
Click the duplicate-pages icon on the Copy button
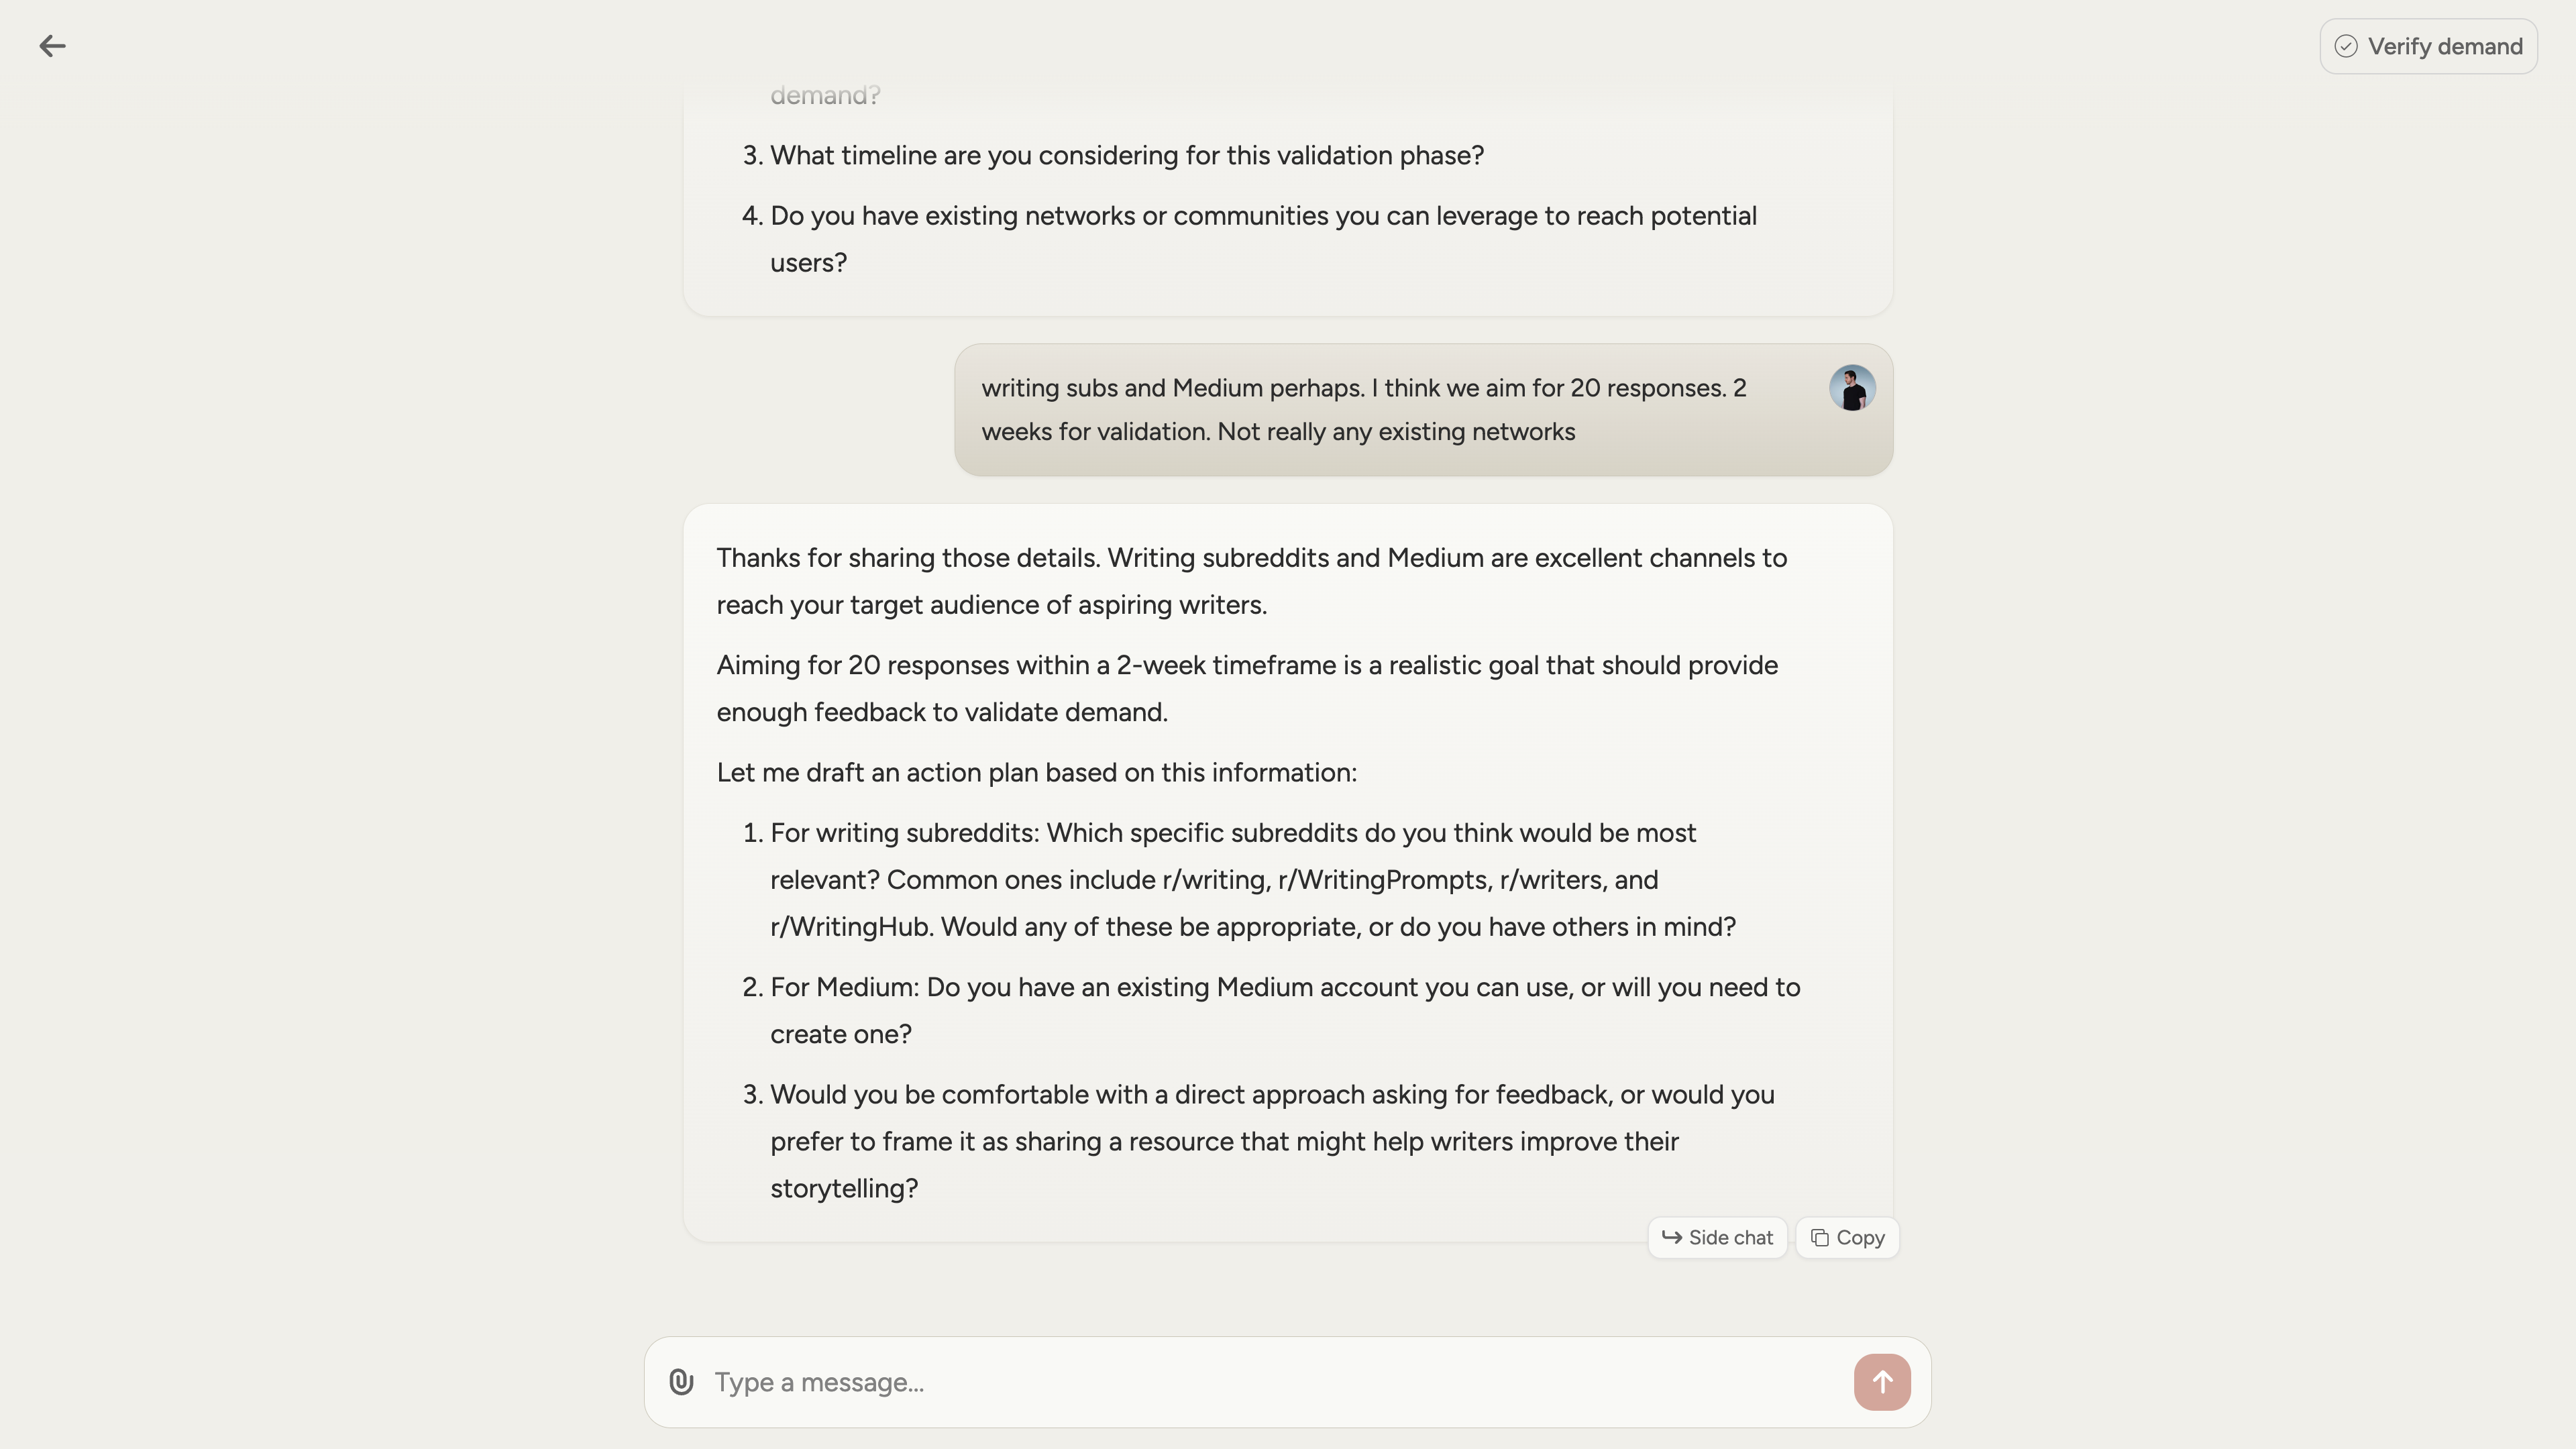click(x=1820, y=1237)
